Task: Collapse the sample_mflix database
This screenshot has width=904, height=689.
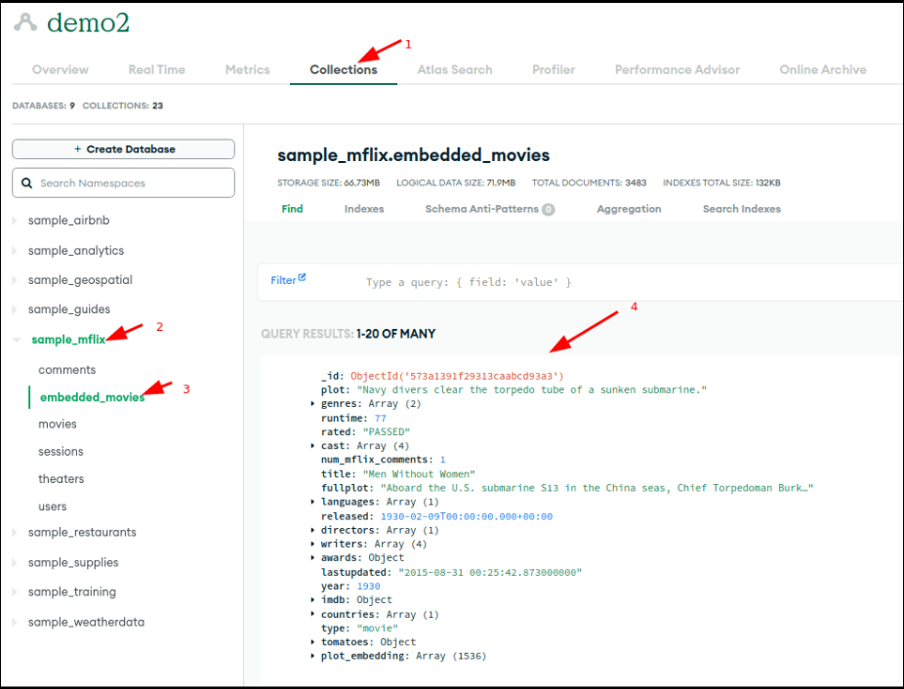Action: (x=15, y=340)
